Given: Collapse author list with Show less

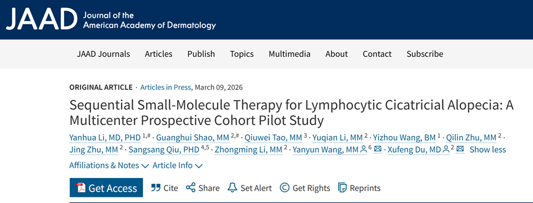Looking at the screenshot, I should coord(488,149).
